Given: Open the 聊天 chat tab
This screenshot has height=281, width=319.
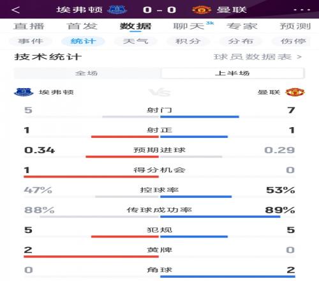Looking at the screenshot, I should 189,26.
